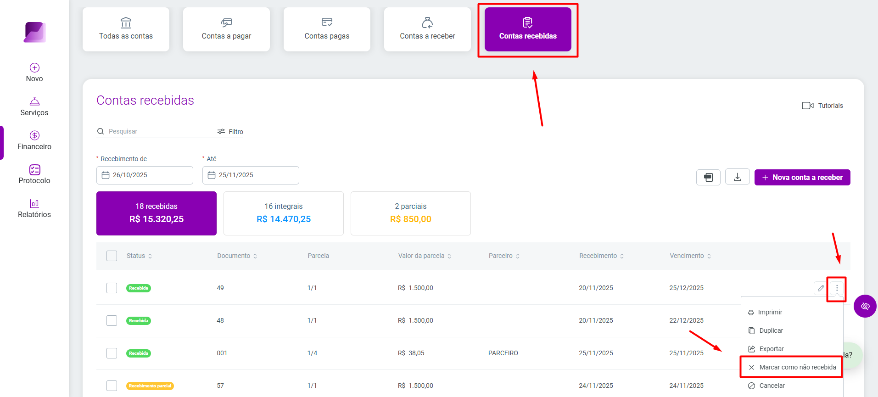The height and width of the screenshot is (397, 878).
Task: Switch to Contas pagas tab
Action: click(x=327, y=29)
